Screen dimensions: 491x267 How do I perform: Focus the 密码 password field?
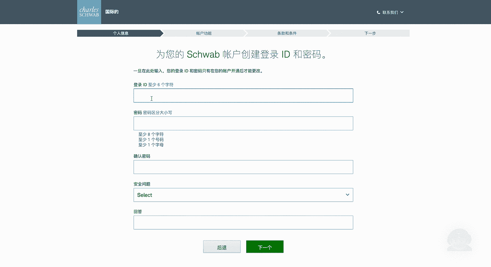coord(243,123)
